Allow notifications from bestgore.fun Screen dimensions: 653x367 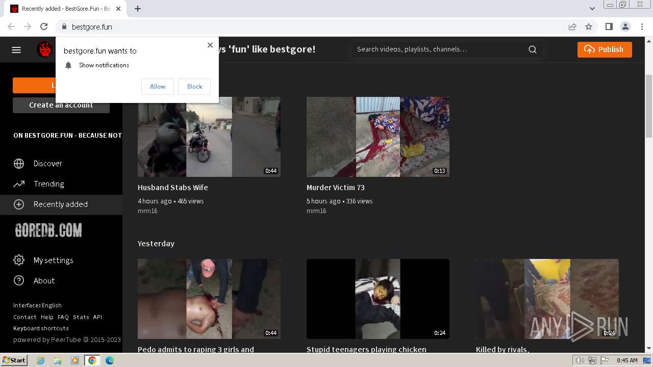[x=158, y=87]
